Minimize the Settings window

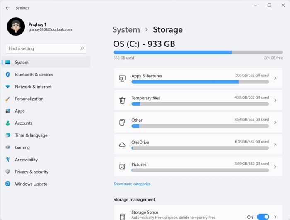(x=256, y=5)
